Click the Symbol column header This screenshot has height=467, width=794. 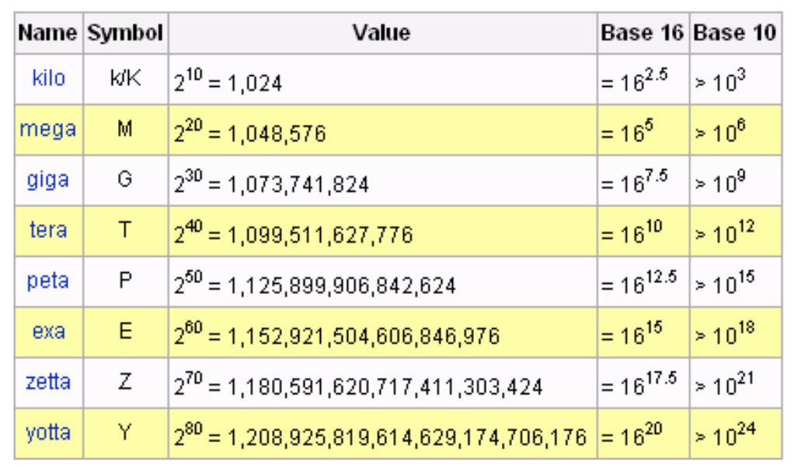point(125,33)
